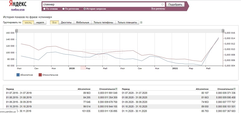The image size is (241, 113).
Task: Click the relative value 0,000 011 354 359
Action: (108, 97)
